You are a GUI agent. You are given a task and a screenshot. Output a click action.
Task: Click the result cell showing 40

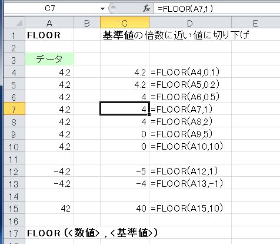[125, 208]
